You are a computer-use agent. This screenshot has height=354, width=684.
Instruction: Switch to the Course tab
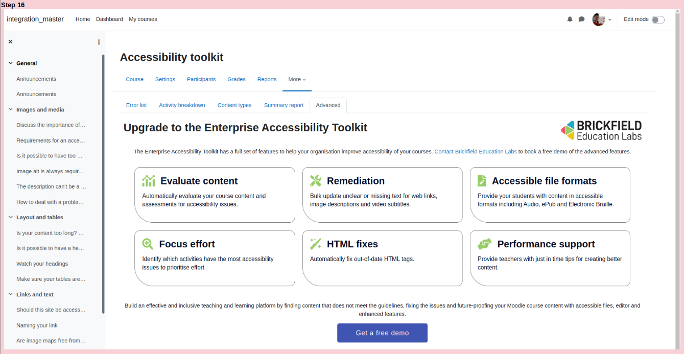tap(135, 79)
